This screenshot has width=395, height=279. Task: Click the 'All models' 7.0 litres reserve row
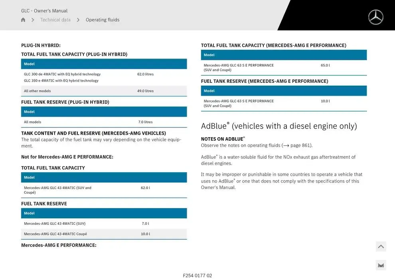point(104,122)
